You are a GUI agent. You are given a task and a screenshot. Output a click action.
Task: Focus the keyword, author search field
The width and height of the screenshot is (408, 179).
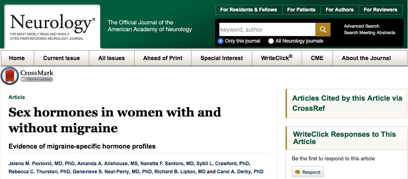267,30
